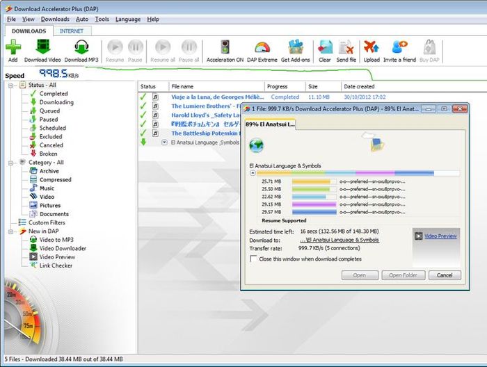
Task: Select the Compressed category
Action: tap(55, 180)
